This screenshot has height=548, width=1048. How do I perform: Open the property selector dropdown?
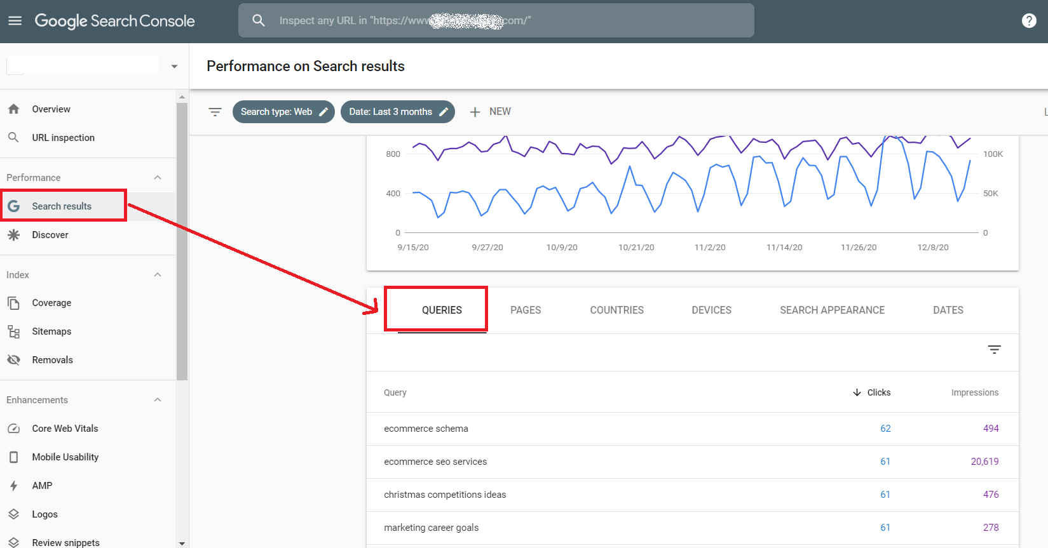[174, 67]
